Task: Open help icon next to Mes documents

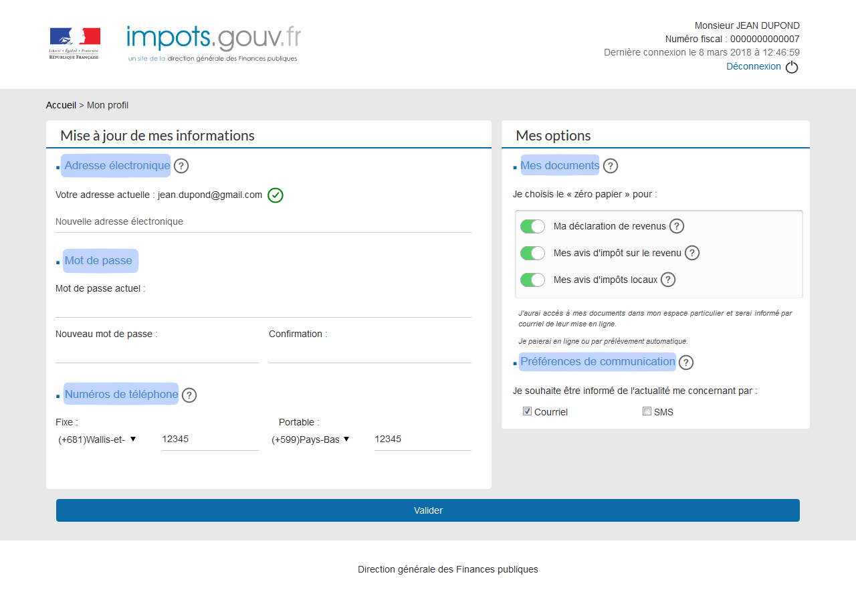Action: (x=611, y=166)
